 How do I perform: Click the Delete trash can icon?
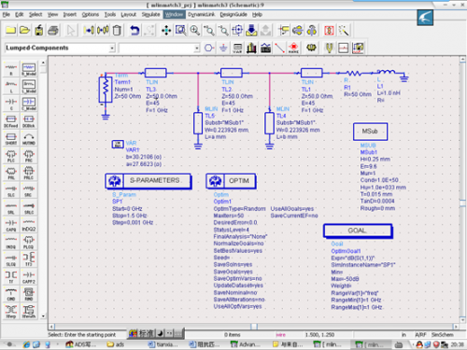[117, 30]
